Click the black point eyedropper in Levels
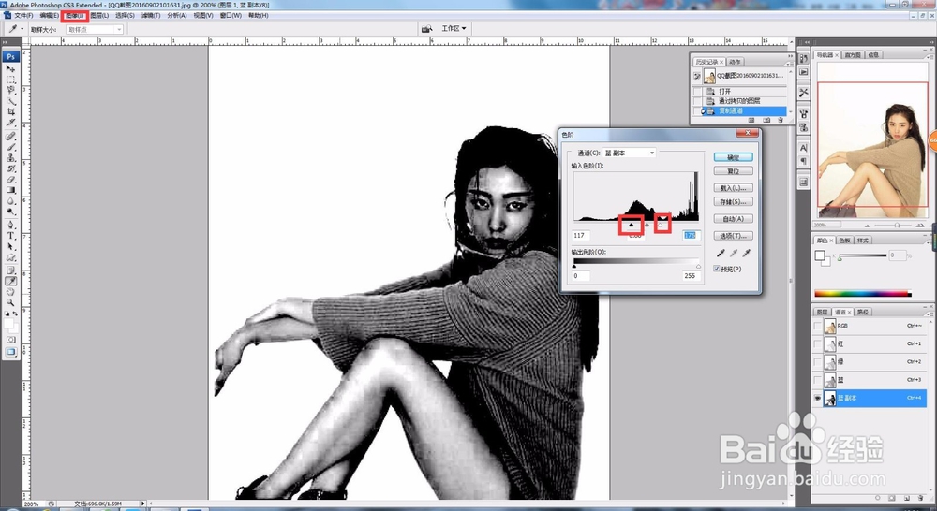The height and width of the screenshot is (511, 937). pyautogui.click(x=721, y=253)
